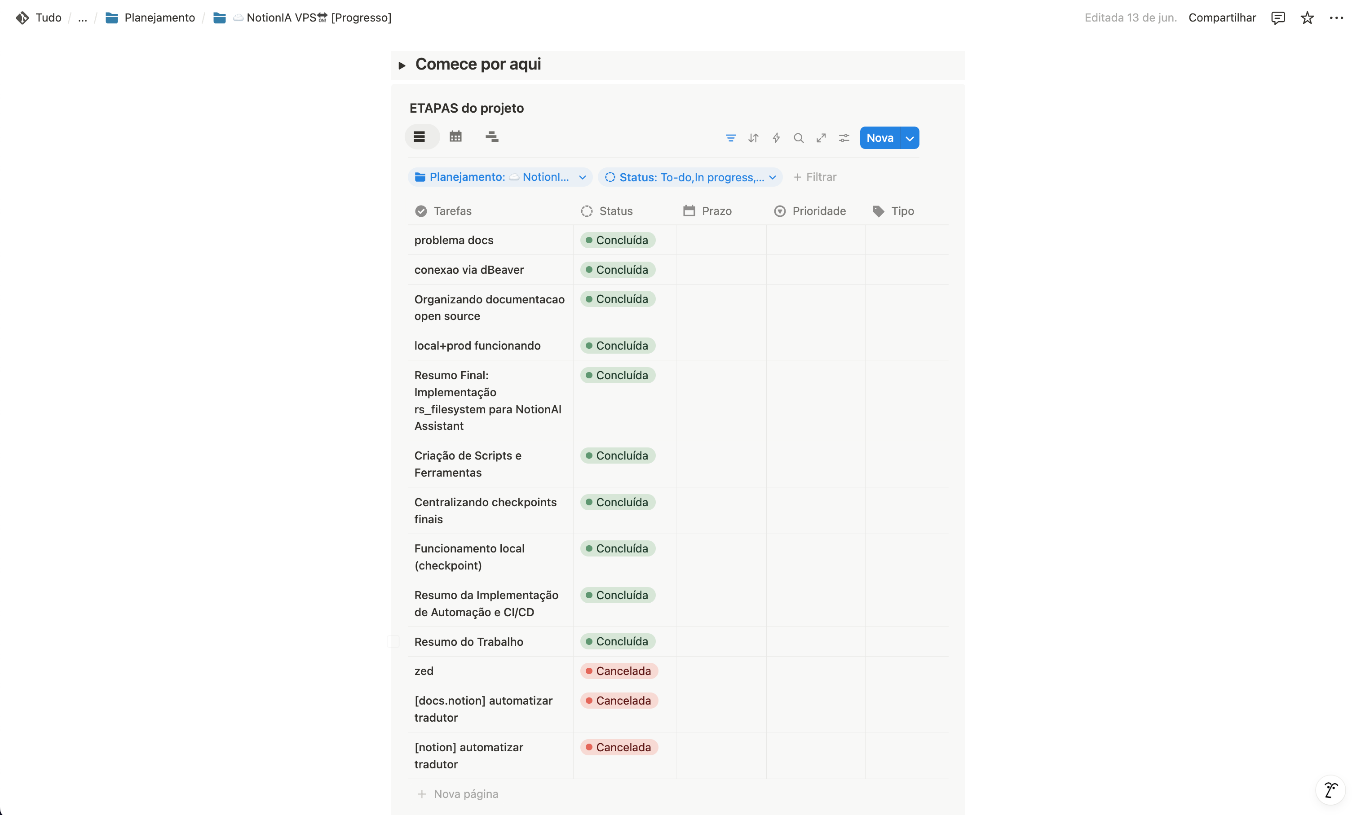Expand the breadcrumb ellipsis
Screen dimensions: 1352x815
tap(82, 18)
